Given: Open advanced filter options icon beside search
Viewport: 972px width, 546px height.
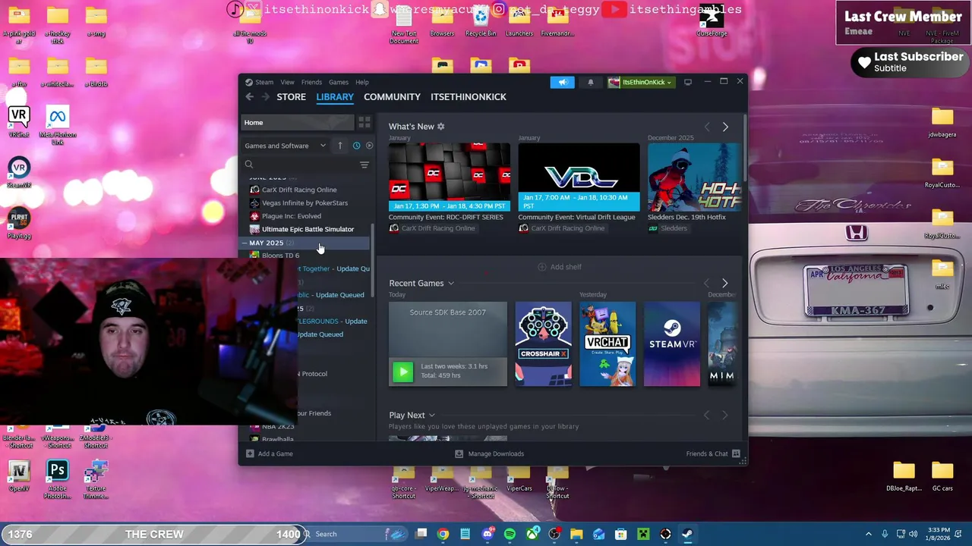Looking at the screenshot, I should [364, 165].
